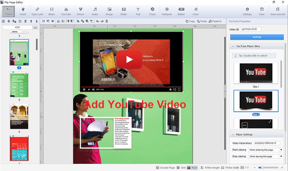Insert a YouTube video element

click(x=66, y=11)
